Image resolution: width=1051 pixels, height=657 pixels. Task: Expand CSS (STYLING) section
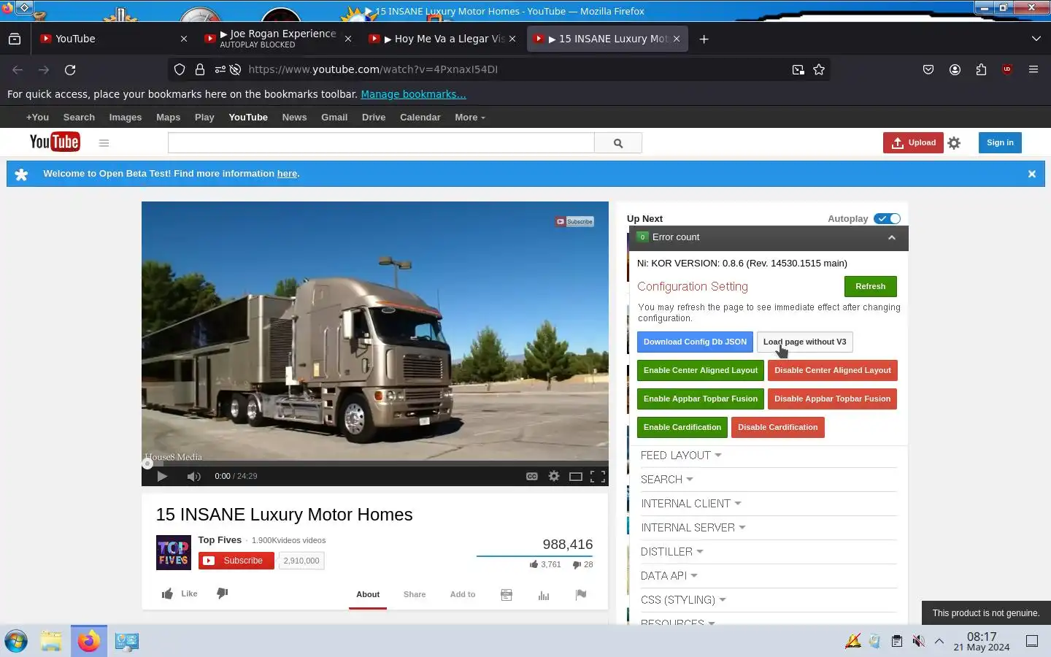click(x=683, y=600)
